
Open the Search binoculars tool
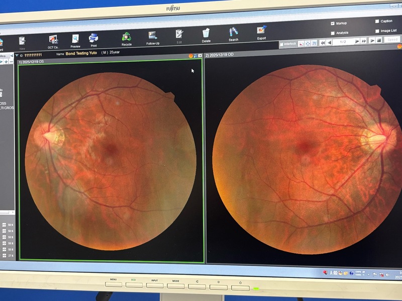click(234, 32)
